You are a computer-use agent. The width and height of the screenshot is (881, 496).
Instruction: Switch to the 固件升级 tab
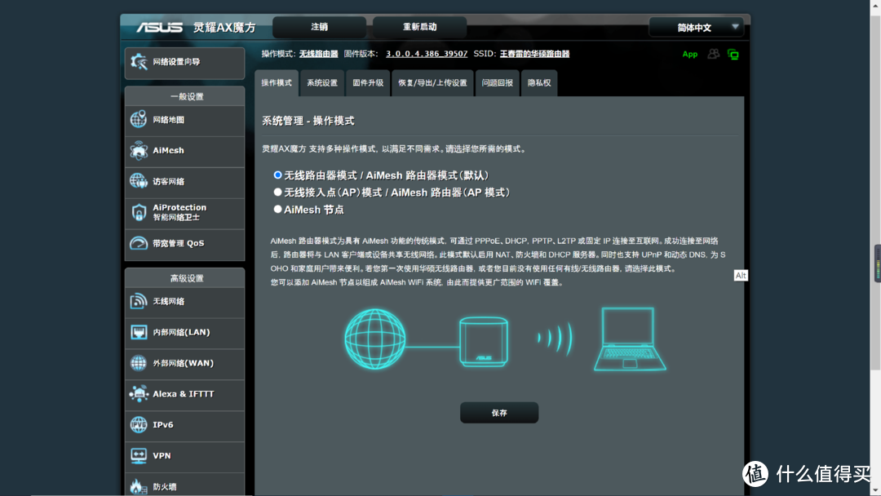(x=367, y=82)
